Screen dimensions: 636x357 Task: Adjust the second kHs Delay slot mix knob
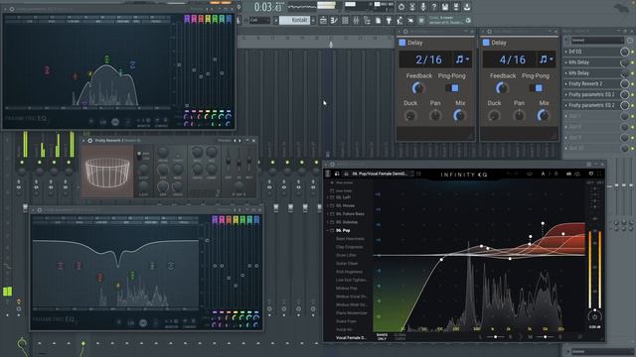tap(625, 72)
